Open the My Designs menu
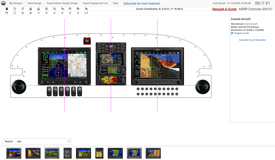This screenshot has height=160, width=275. [x=16, y=3]
